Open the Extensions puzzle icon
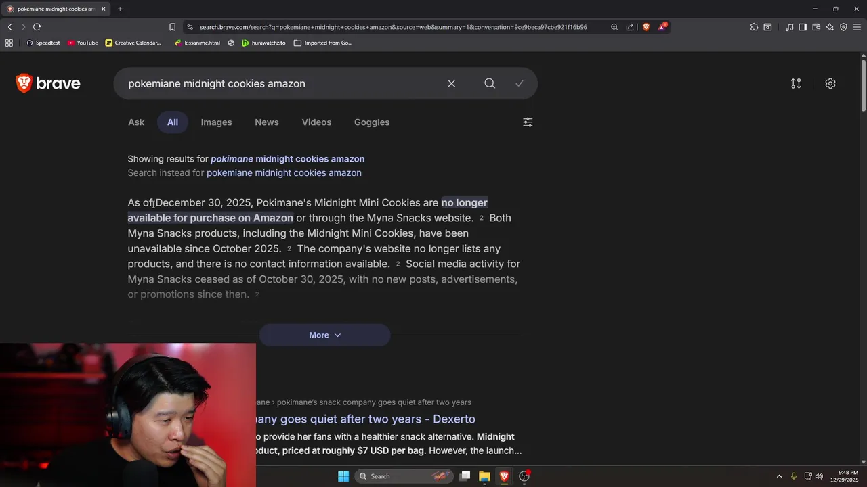The image size is (867, 487). (x=754, y=27)
